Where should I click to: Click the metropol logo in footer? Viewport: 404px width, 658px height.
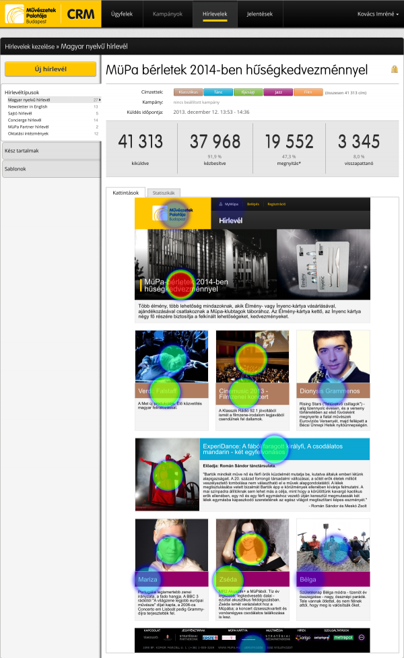[343, 638]
